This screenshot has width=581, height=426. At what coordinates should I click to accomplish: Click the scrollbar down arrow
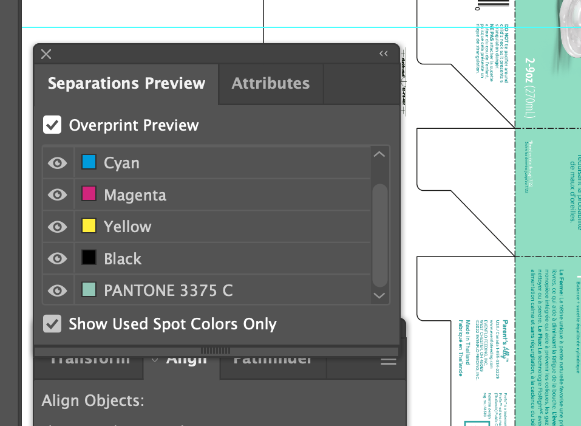(x=379, y=295)
